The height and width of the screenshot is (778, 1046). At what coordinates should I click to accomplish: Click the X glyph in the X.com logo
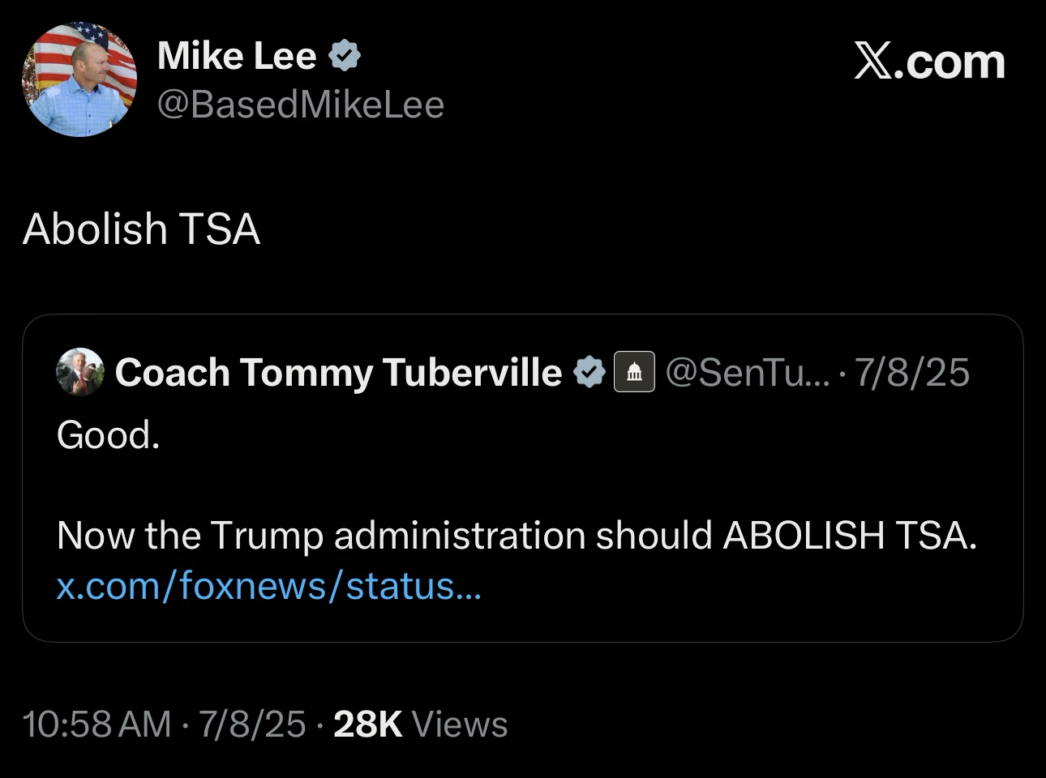tap(872, 62)
